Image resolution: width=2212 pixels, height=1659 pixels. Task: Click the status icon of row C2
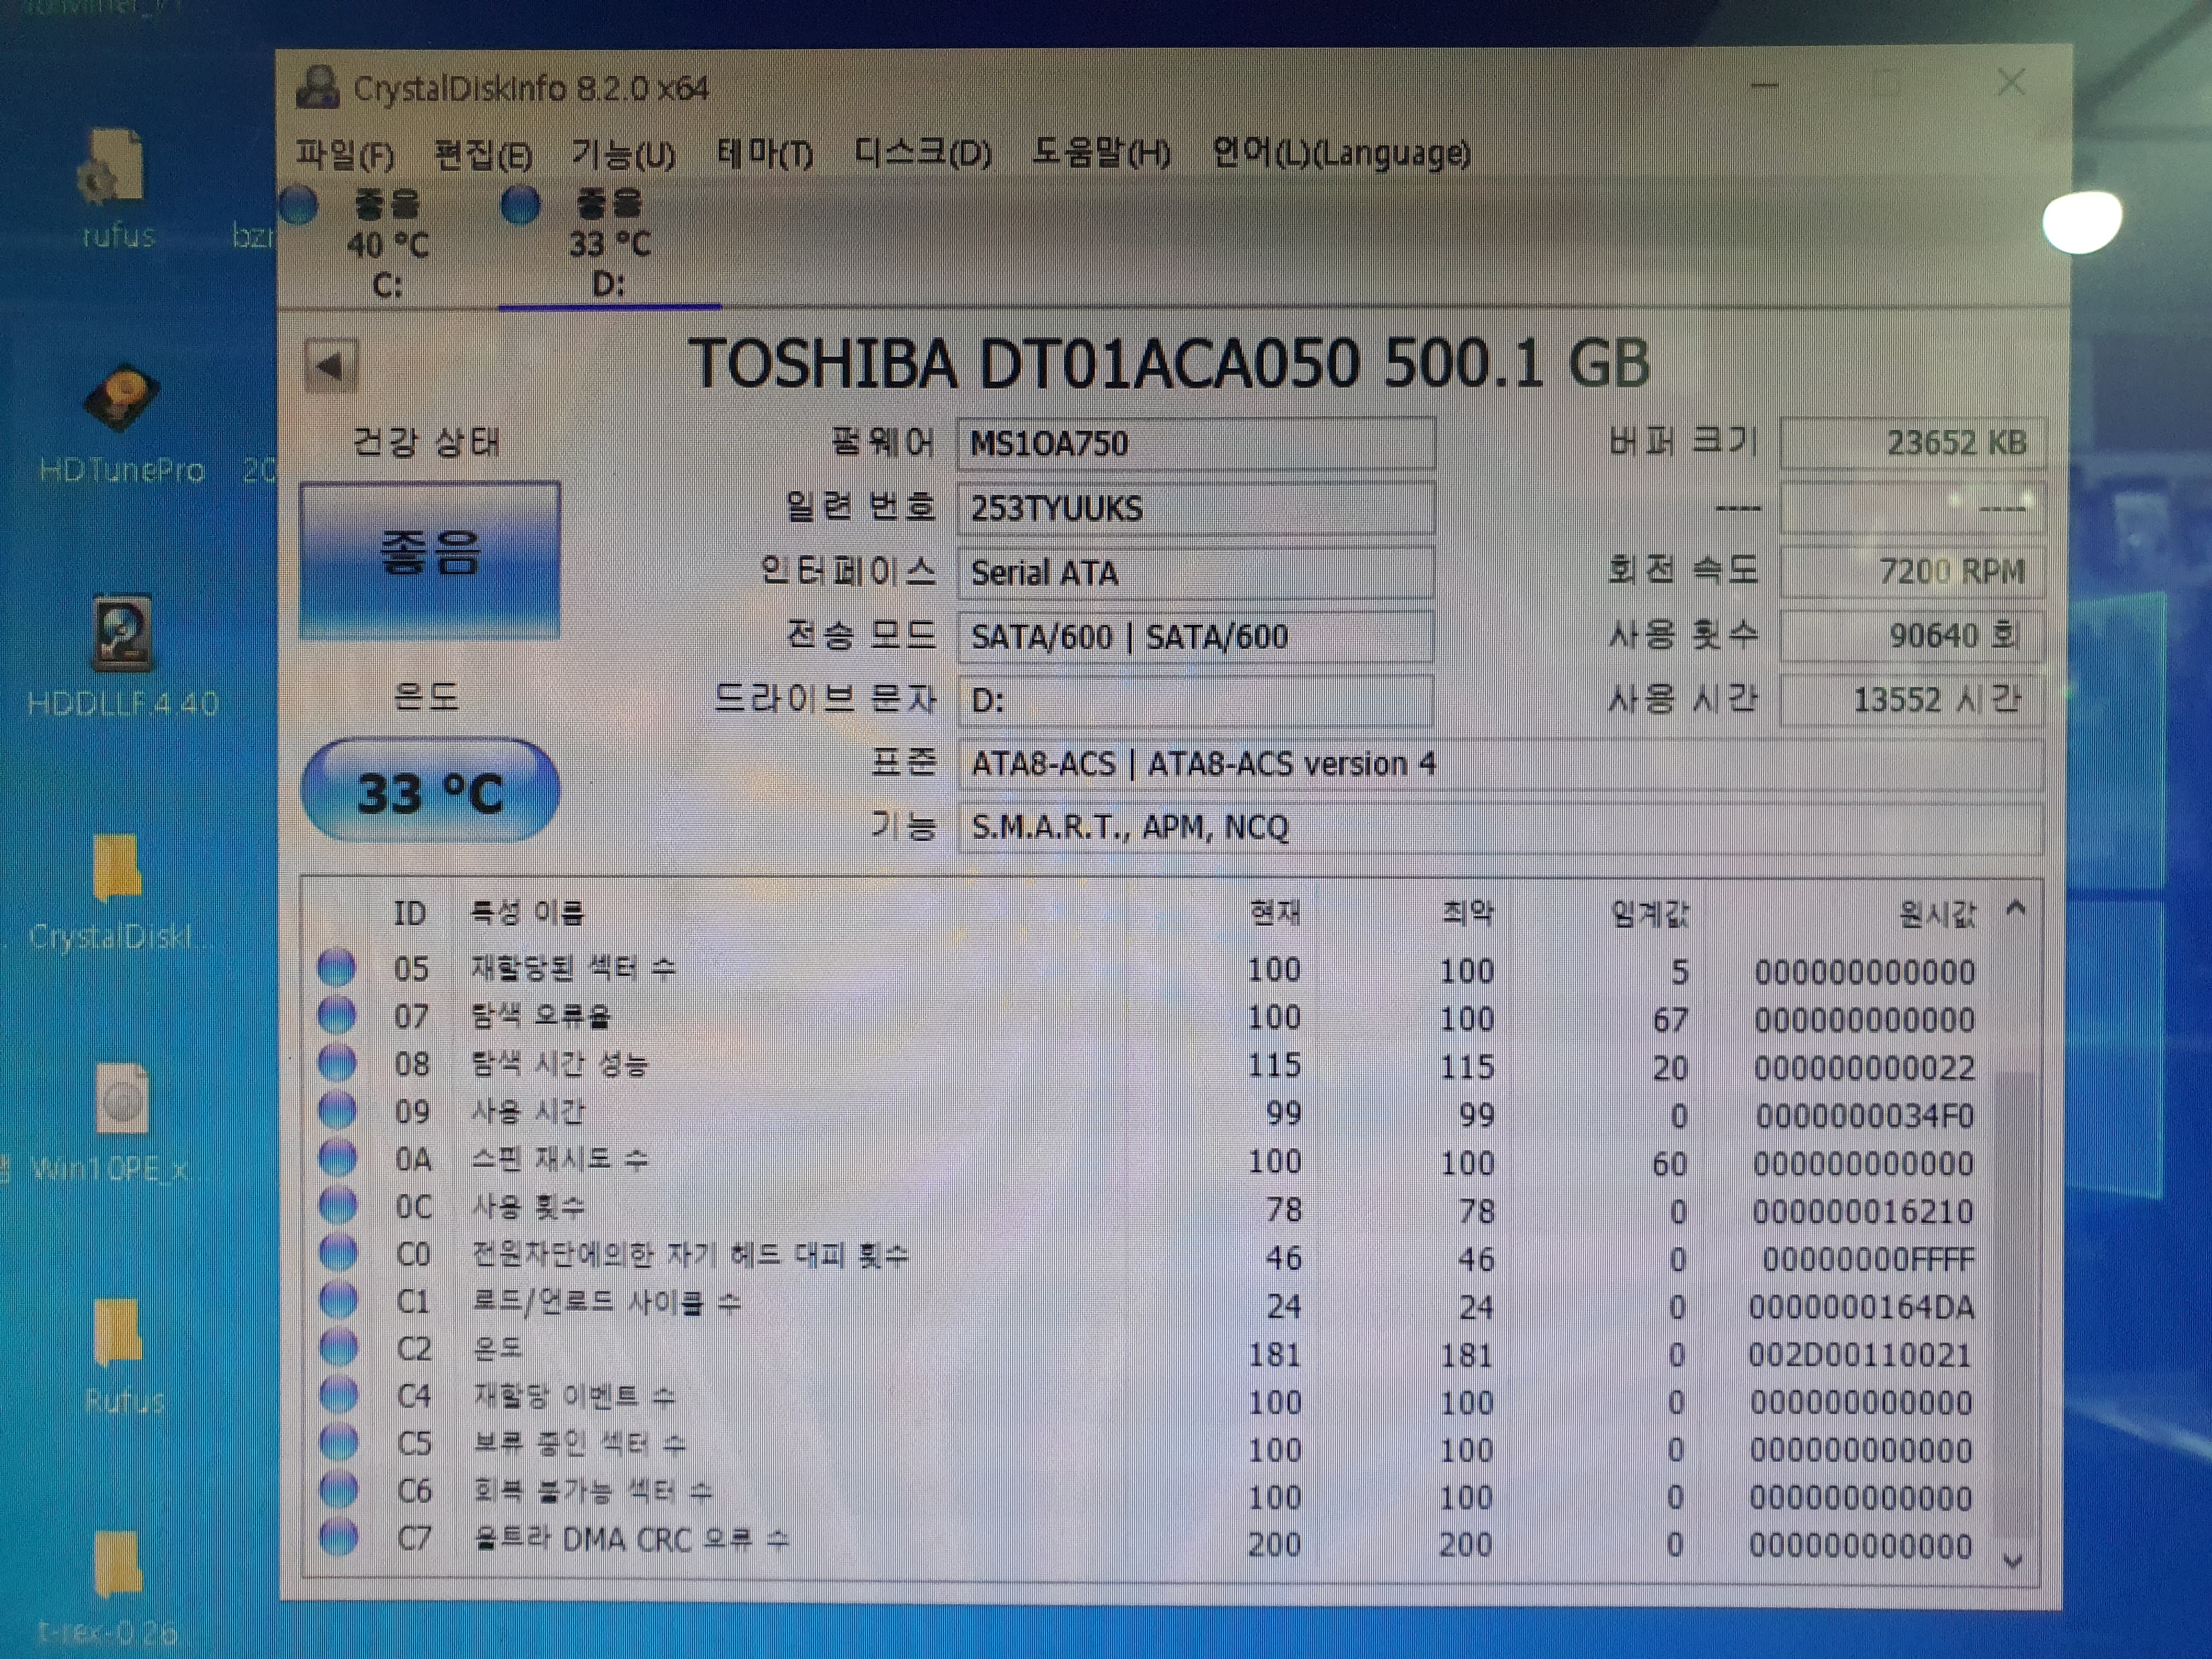pyautogui.click(x=338, y=1348)
